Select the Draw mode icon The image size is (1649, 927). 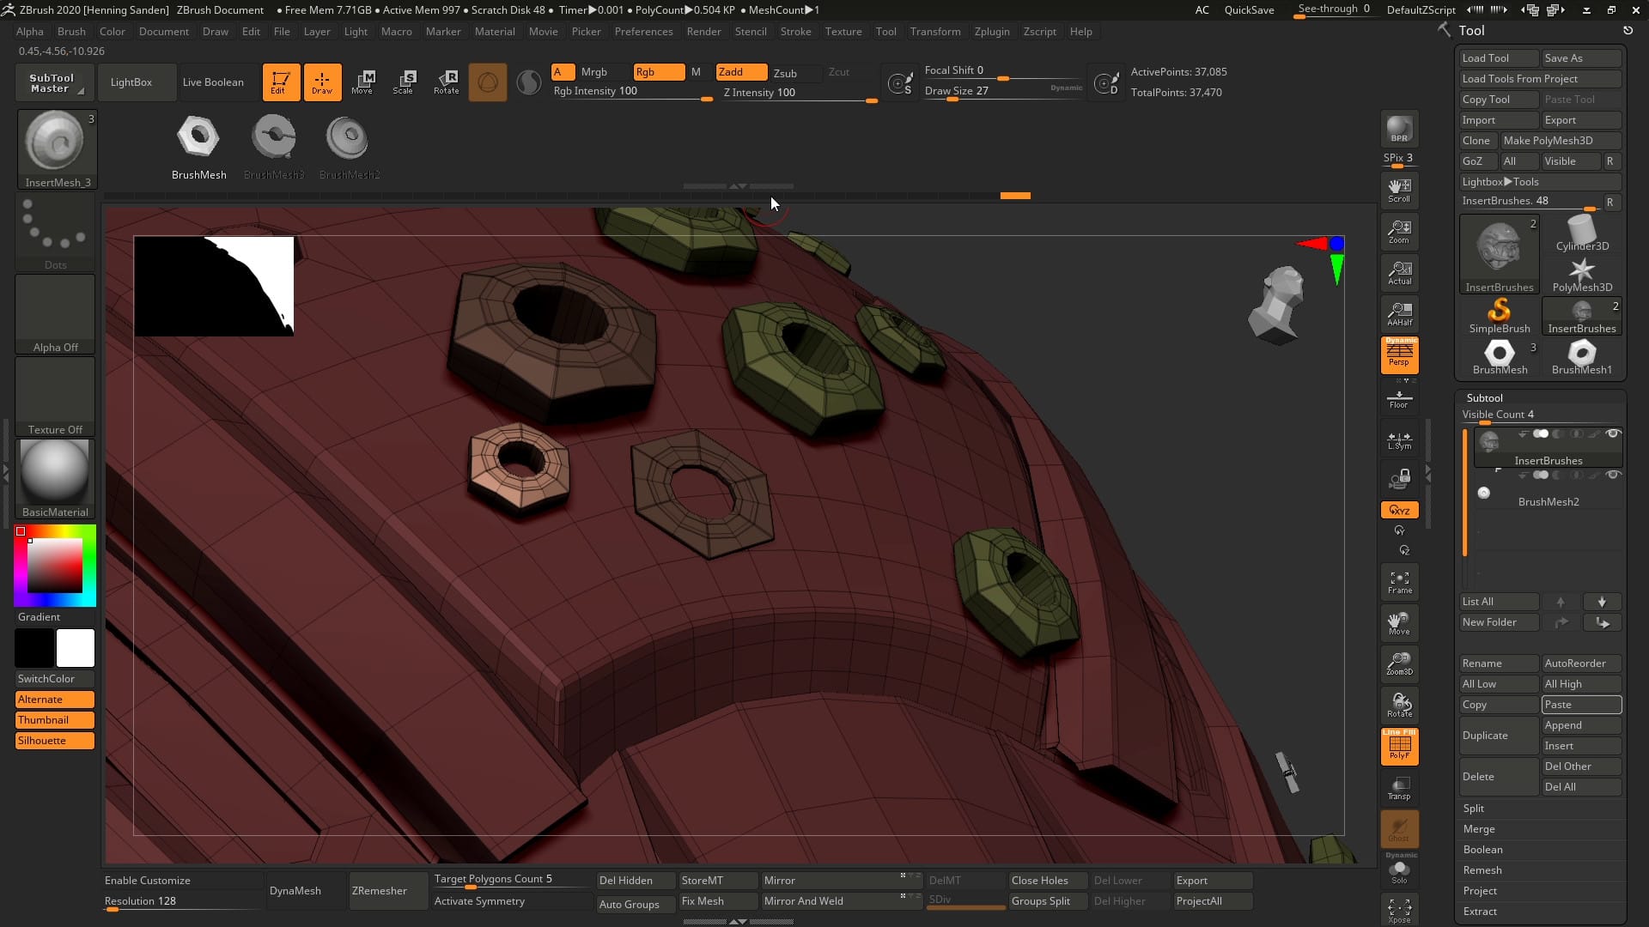pyautogui.click(x=322, y=82)
